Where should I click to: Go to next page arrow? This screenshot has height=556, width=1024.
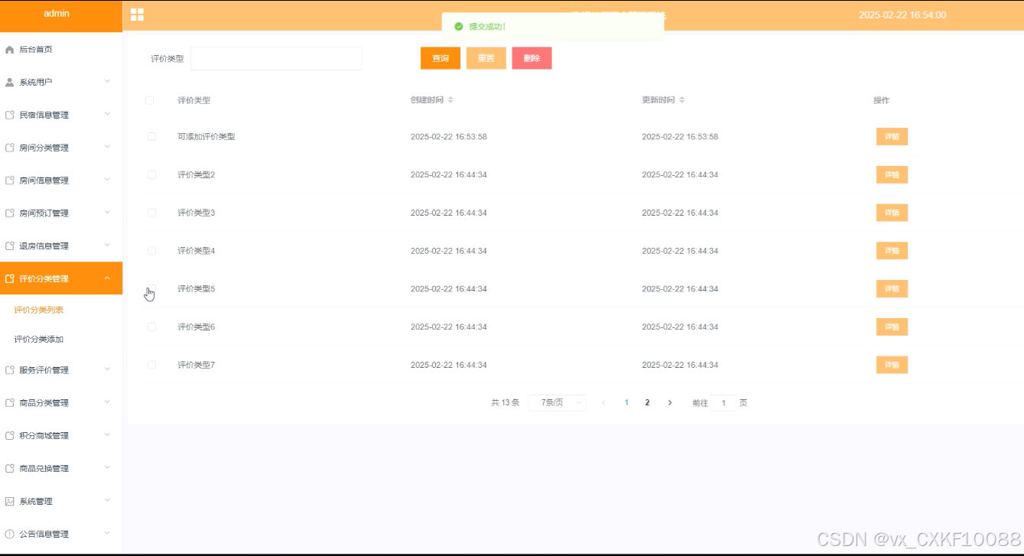pyautogui.click(x=670, y=402)
